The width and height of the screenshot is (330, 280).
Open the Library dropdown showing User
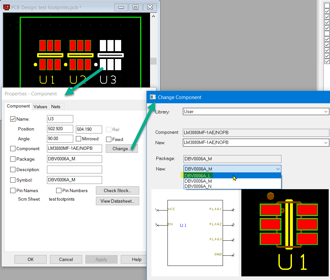pyautogui.click(x=256, y=111)
